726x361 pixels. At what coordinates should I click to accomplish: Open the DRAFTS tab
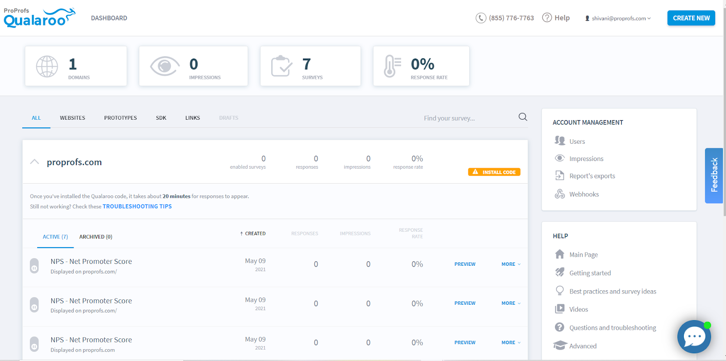[229, 118]
